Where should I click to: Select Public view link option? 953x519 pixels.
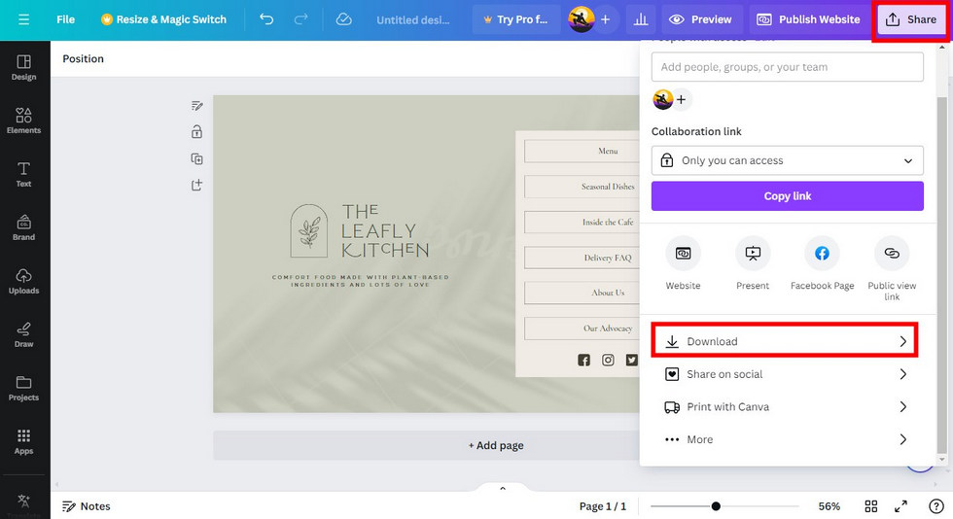[892, 268]
